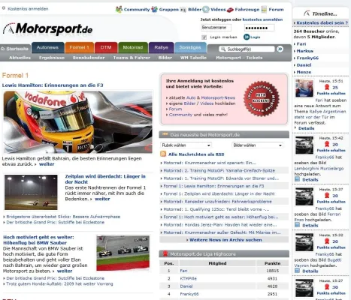Click highscore value '18815'
351x300 pixels.
[272, 271]
